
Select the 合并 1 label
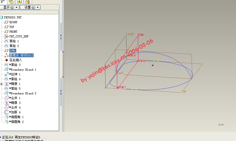16,98
